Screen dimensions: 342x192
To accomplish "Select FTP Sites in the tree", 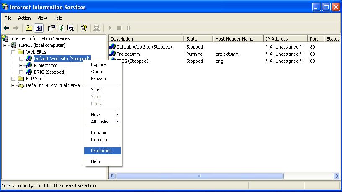I will pyautogui.click(x=35, y=79).
